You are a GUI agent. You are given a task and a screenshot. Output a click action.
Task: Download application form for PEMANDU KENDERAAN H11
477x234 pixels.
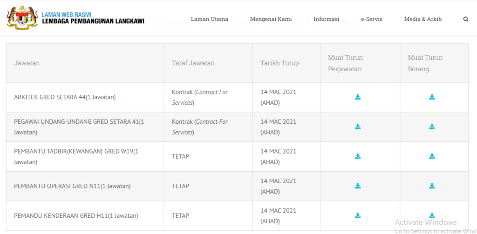tap(432, 215)
